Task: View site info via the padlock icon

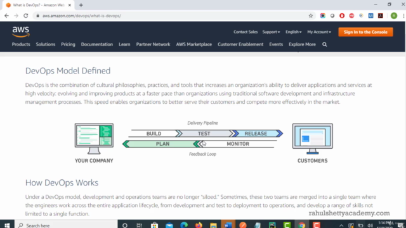Action: (38, 16)
